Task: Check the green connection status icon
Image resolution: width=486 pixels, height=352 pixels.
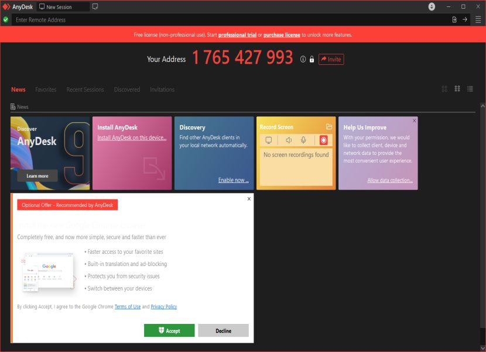Action: 6,20
